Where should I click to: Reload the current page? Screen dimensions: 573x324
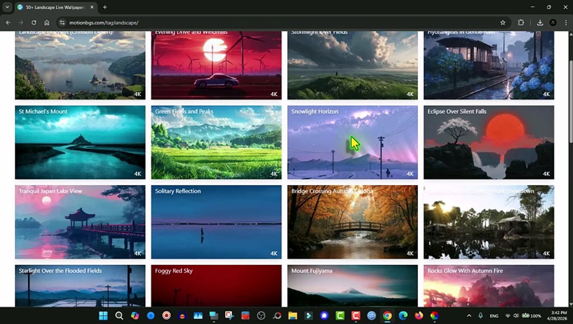tap(34, 22)
